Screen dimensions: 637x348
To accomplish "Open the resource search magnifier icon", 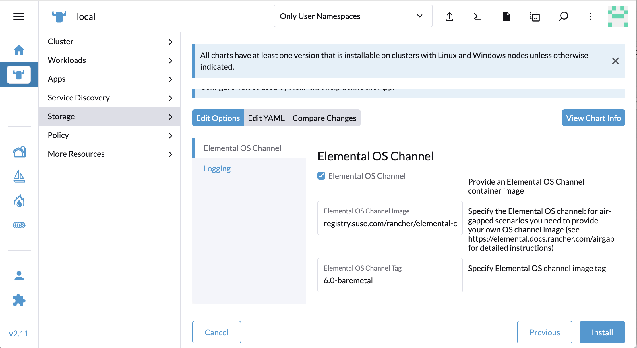I will 563,16.
